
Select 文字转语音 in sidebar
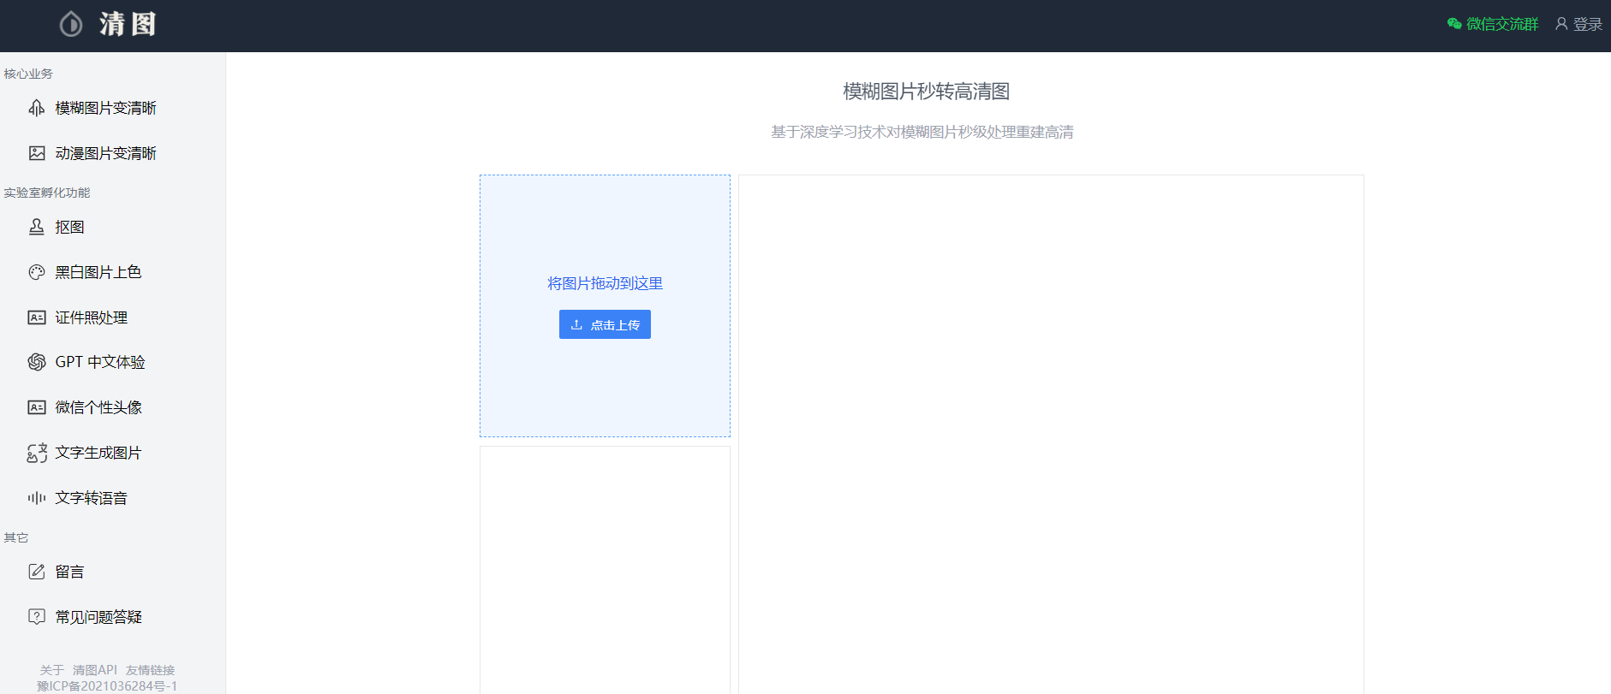click(92, 498)
